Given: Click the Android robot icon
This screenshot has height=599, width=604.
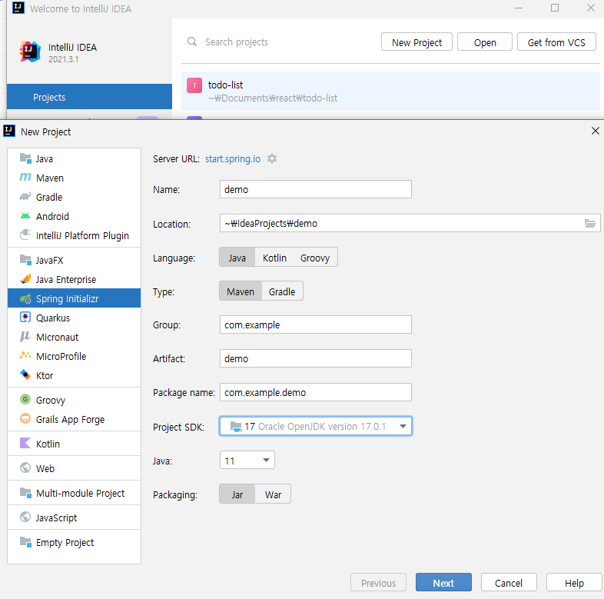Looking at the screenshot, I should click(25, 216).
